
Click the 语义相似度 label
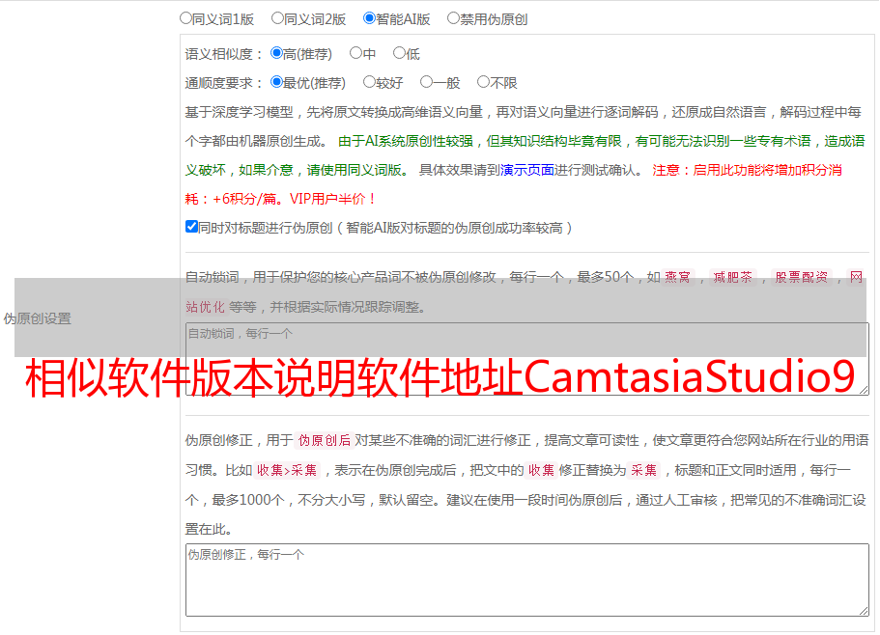tap(223, 54)
